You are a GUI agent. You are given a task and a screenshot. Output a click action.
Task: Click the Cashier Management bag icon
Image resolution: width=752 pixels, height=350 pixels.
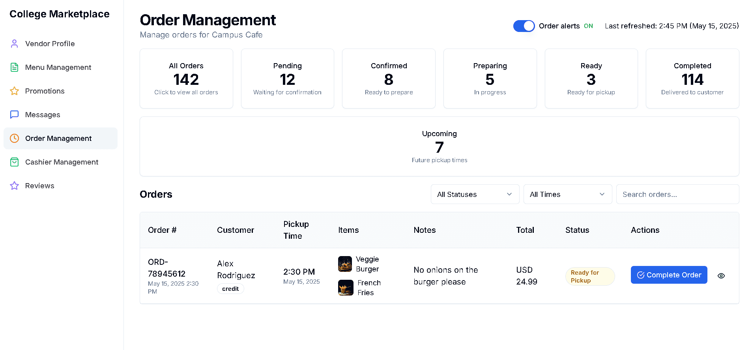[x=15, y=162]
